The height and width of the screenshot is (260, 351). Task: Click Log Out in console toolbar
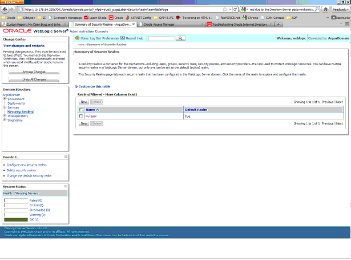tap(95, 38)
